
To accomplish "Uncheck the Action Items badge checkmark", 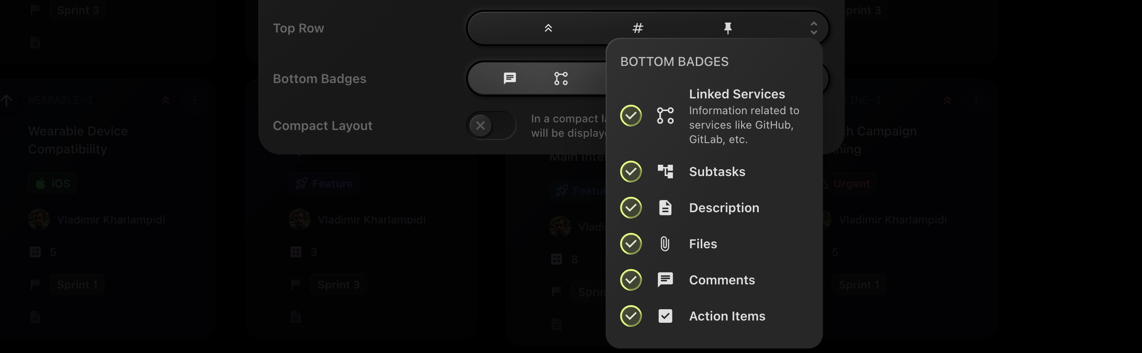I will (x=631, y=316).
